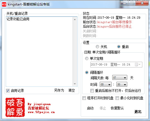Click the KS app icon in title bar
The height and width of the screenshot is (121, 150).
[4, 4]
